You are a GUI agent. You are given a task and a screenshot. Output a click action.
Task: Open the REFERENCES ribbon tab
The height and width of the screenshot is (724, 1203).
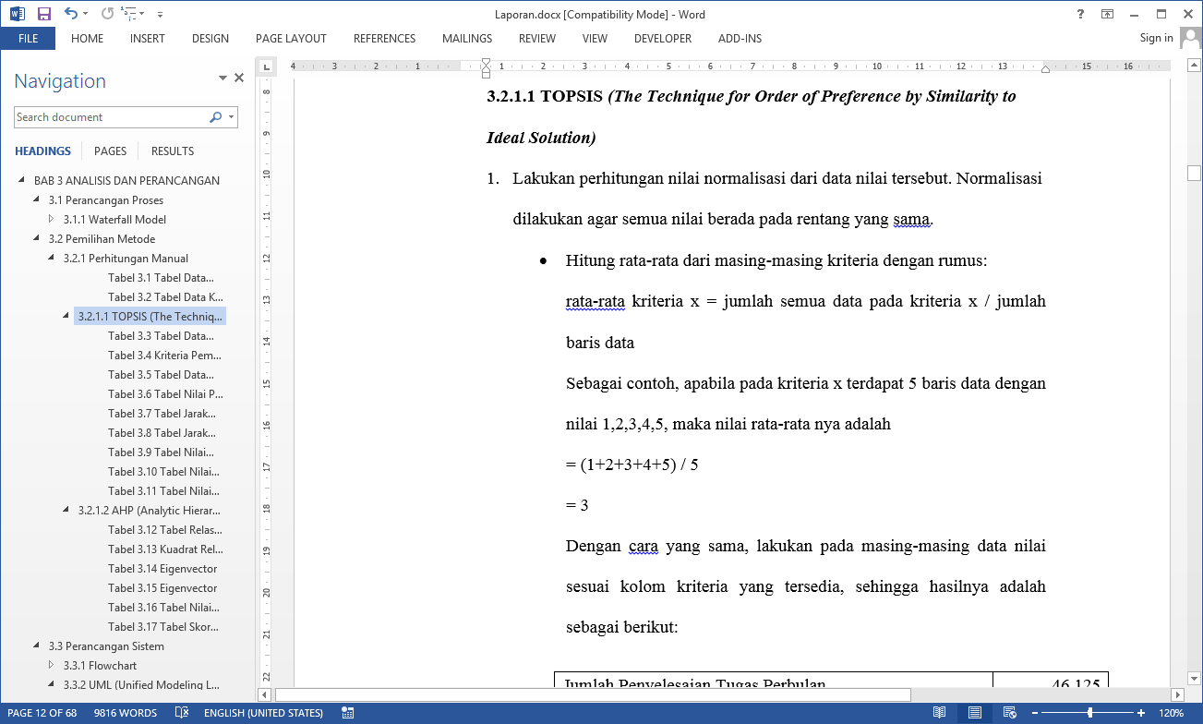384,39
